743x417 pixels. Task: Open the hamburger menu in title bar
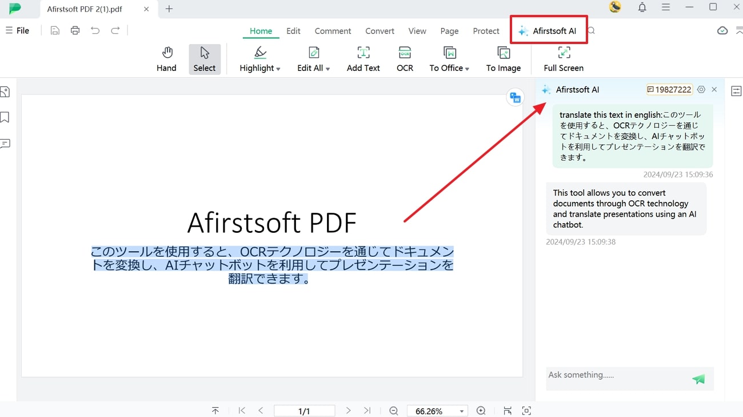coord(666,7)
